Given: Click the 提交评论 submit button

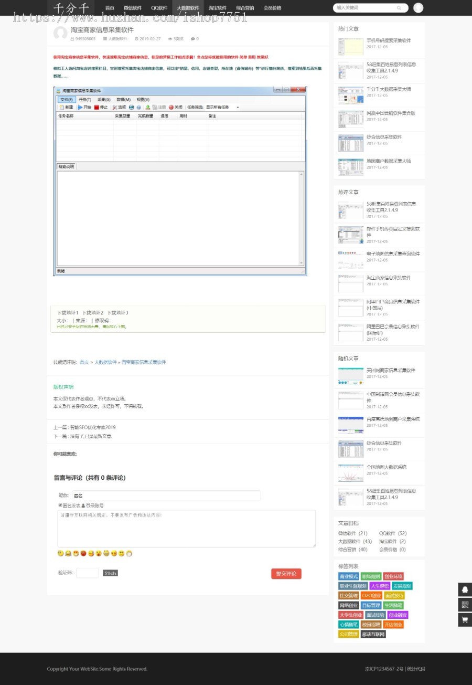Looking at the screenshot, I should 286,574.
